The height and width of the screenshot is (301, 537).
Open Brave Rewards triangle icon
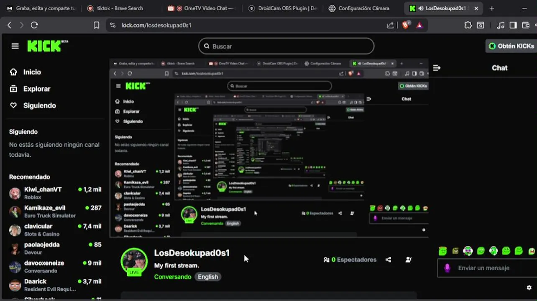pos(419,25)
